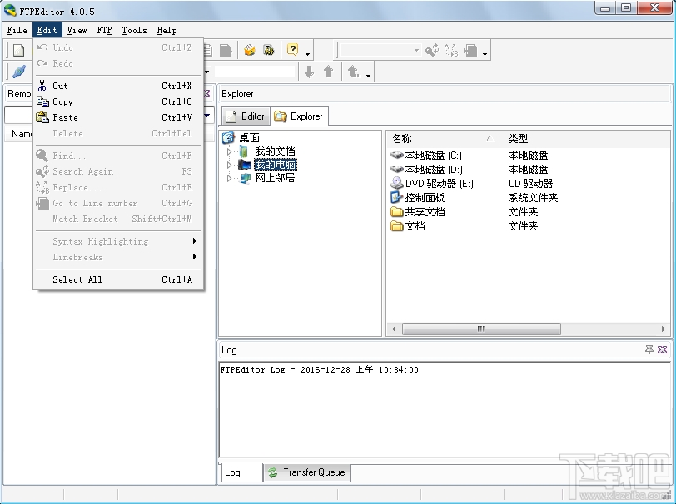Click the 文档 folder icon in list
Image resolution: width=676 pixels, height=504 pixels.
click(x=396, y=225)
